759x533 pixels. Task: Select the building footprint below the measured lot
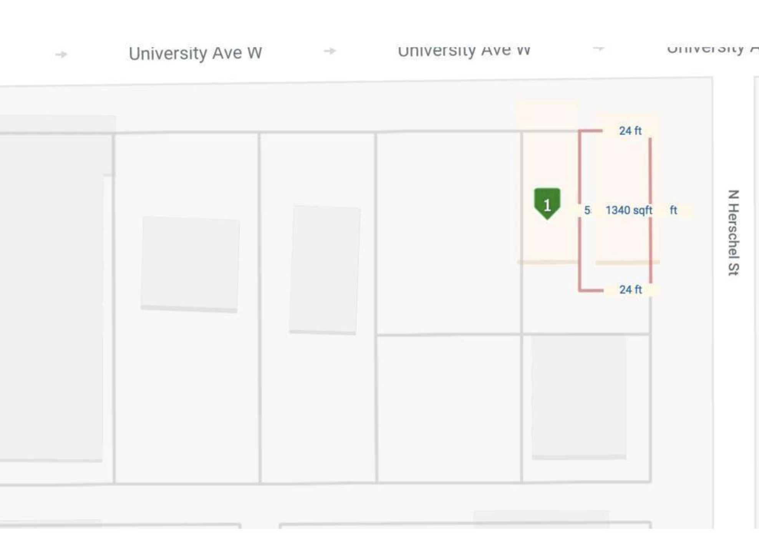pos(579,396)
